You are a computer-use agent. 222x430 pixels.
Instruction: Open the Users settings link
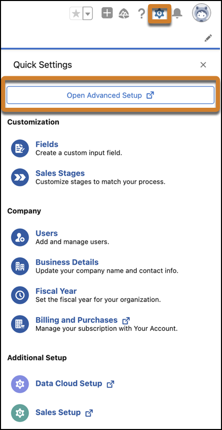click(47, 233)
